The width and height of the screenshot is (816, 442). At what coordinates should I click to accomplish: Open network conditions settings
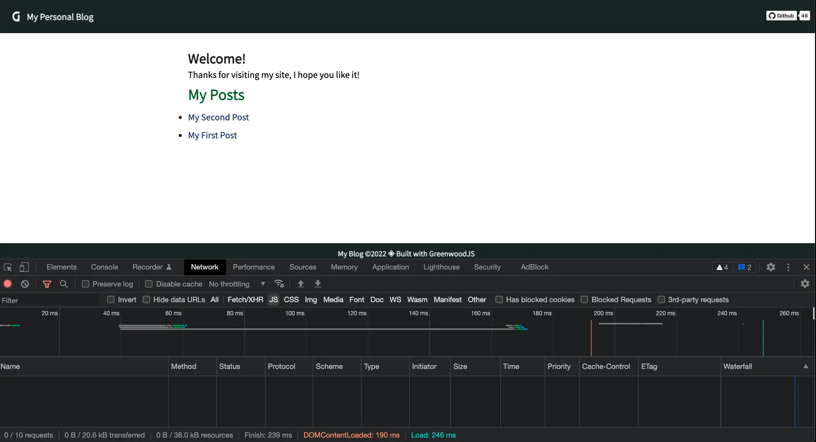(280, 284)
